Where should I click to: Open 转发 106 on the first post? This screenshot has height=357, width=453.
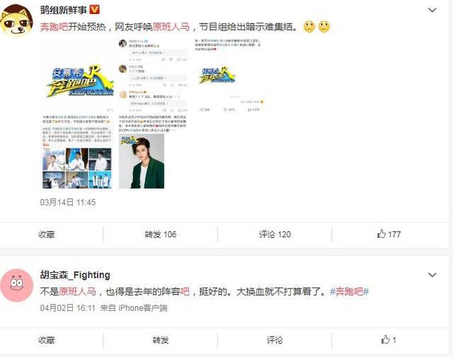pyautogui.click(x=161, y=234)
